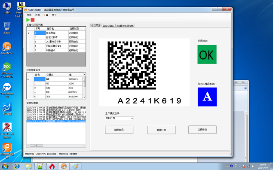Select row 3 in the initialized task list
Image resolution: width=273 pixels, height=170 pixels.
[56, 42]
